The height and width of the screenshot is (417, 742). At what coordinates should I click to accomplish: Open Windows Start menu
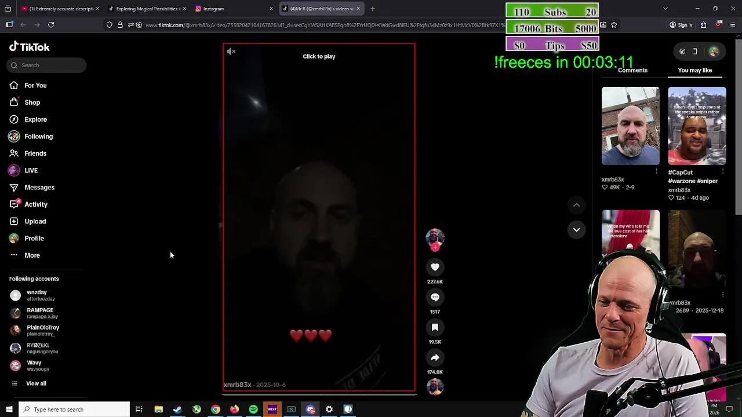[9, 409]
